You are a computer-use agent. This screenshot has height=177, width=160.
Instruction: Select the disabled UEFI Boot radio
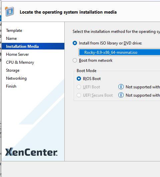click(x=79, y=87)
